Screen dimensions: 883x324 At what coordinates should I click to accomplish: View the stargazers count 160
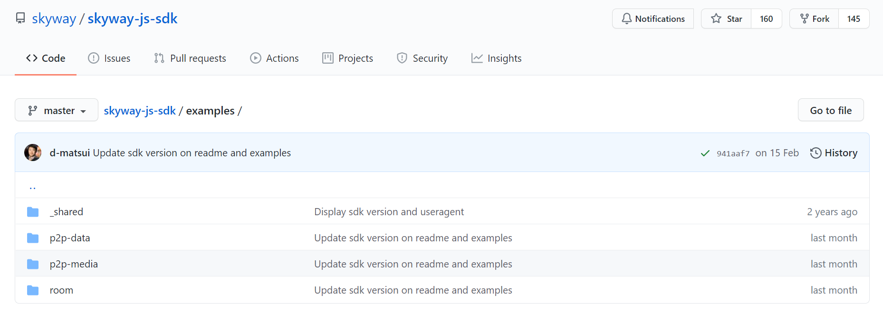click(766, 19)
